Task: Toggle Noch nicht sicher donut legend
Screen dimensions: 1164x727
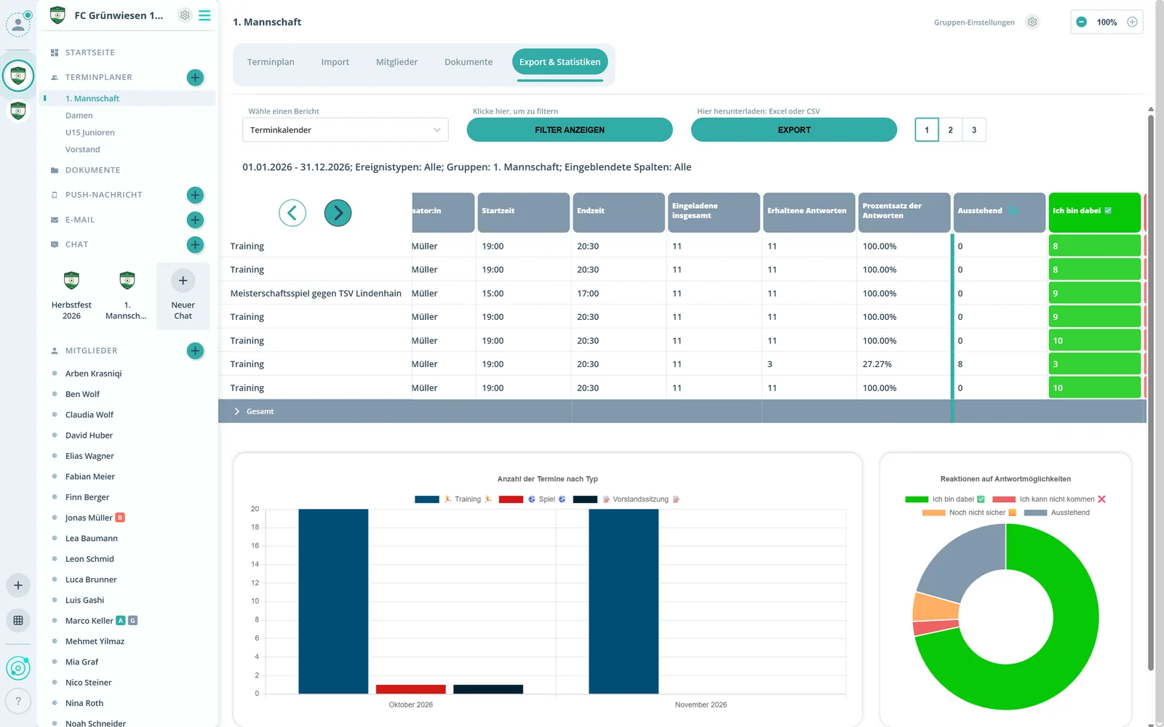Action: click(x=969, y=513)
